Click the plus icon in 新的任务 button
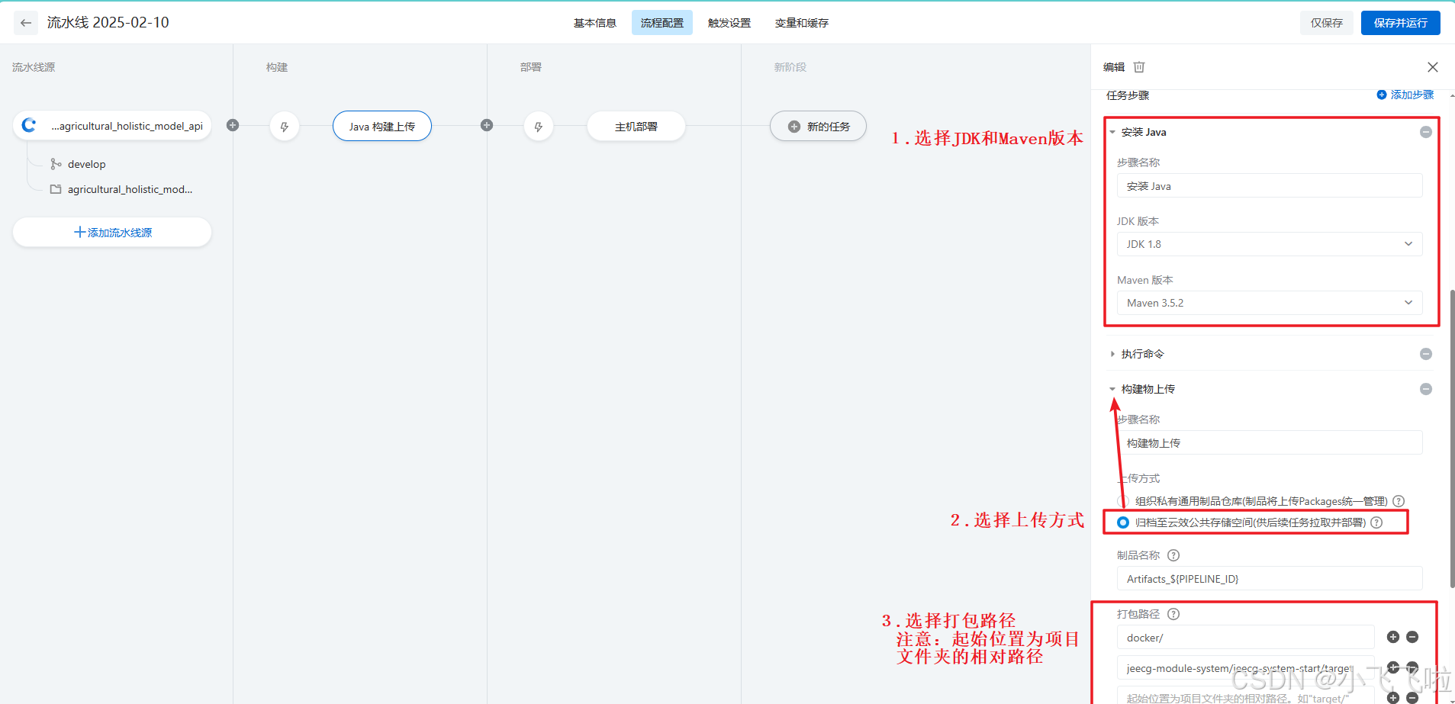The height and width of the screenshot is (704, 1455). 794,127
